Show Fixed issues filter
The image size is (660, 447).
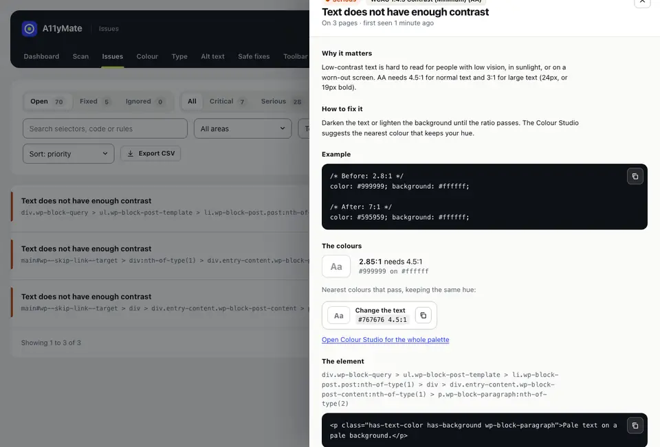tap(95, 102)
